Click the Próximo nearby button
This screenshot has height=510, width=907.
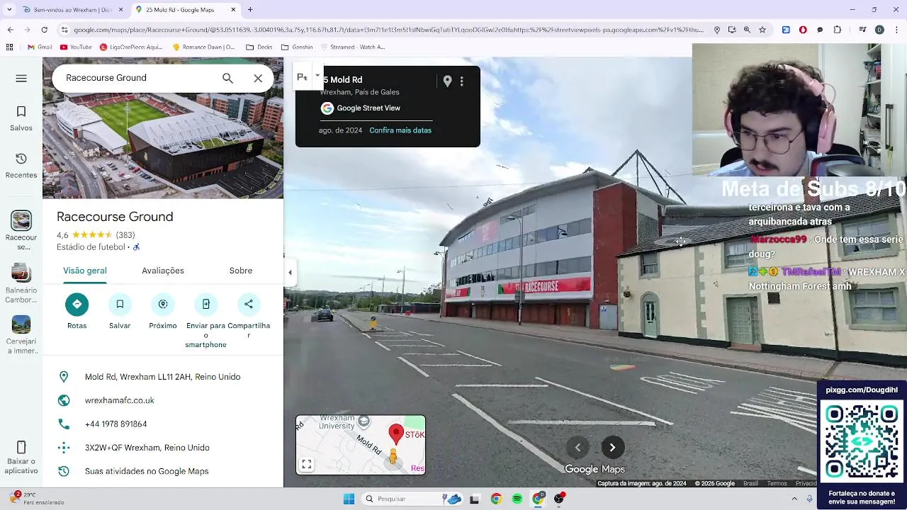tap(163, 305)
